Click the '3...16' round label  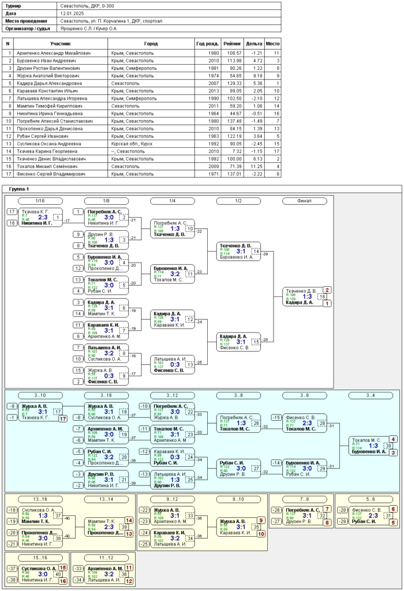(106, 395)
